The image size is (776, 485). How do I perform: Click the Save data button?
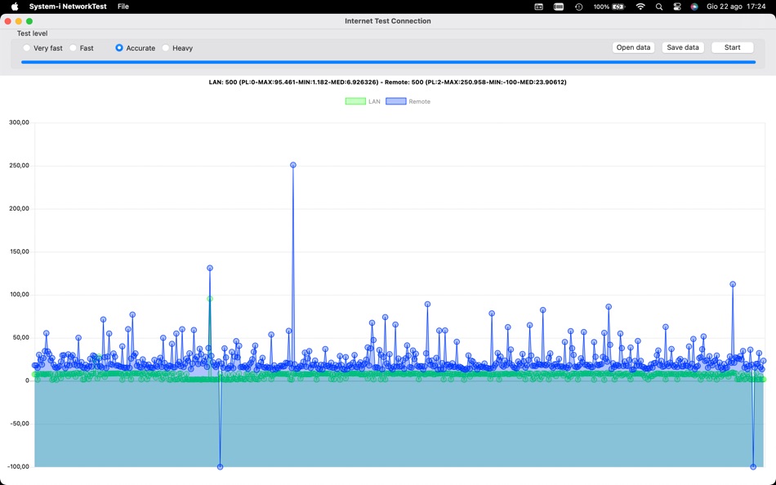(683, 47)
